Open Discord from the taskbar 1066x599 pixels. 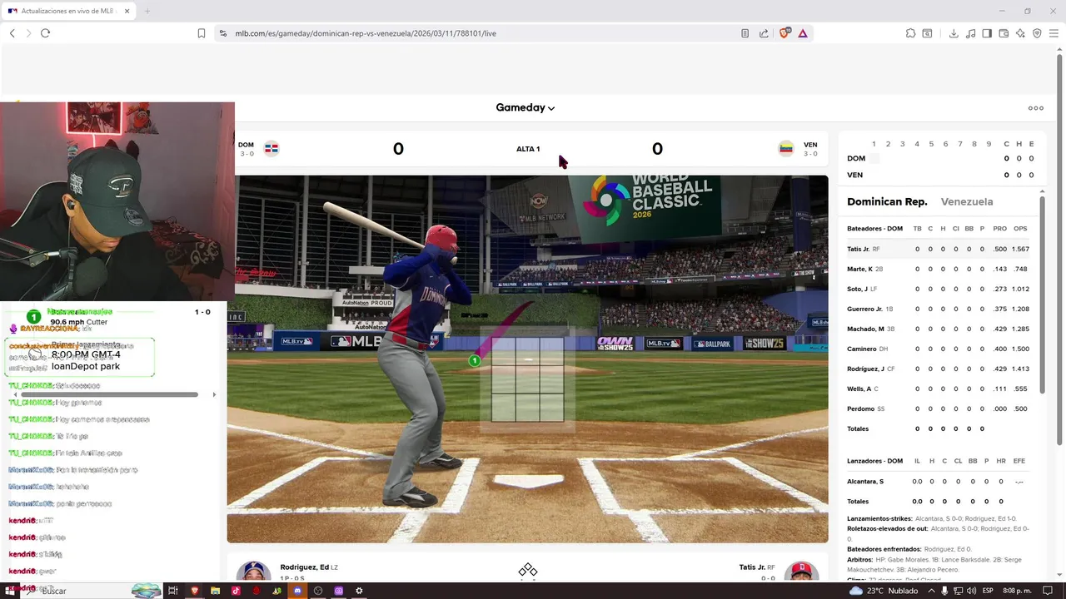pos(297,591)
